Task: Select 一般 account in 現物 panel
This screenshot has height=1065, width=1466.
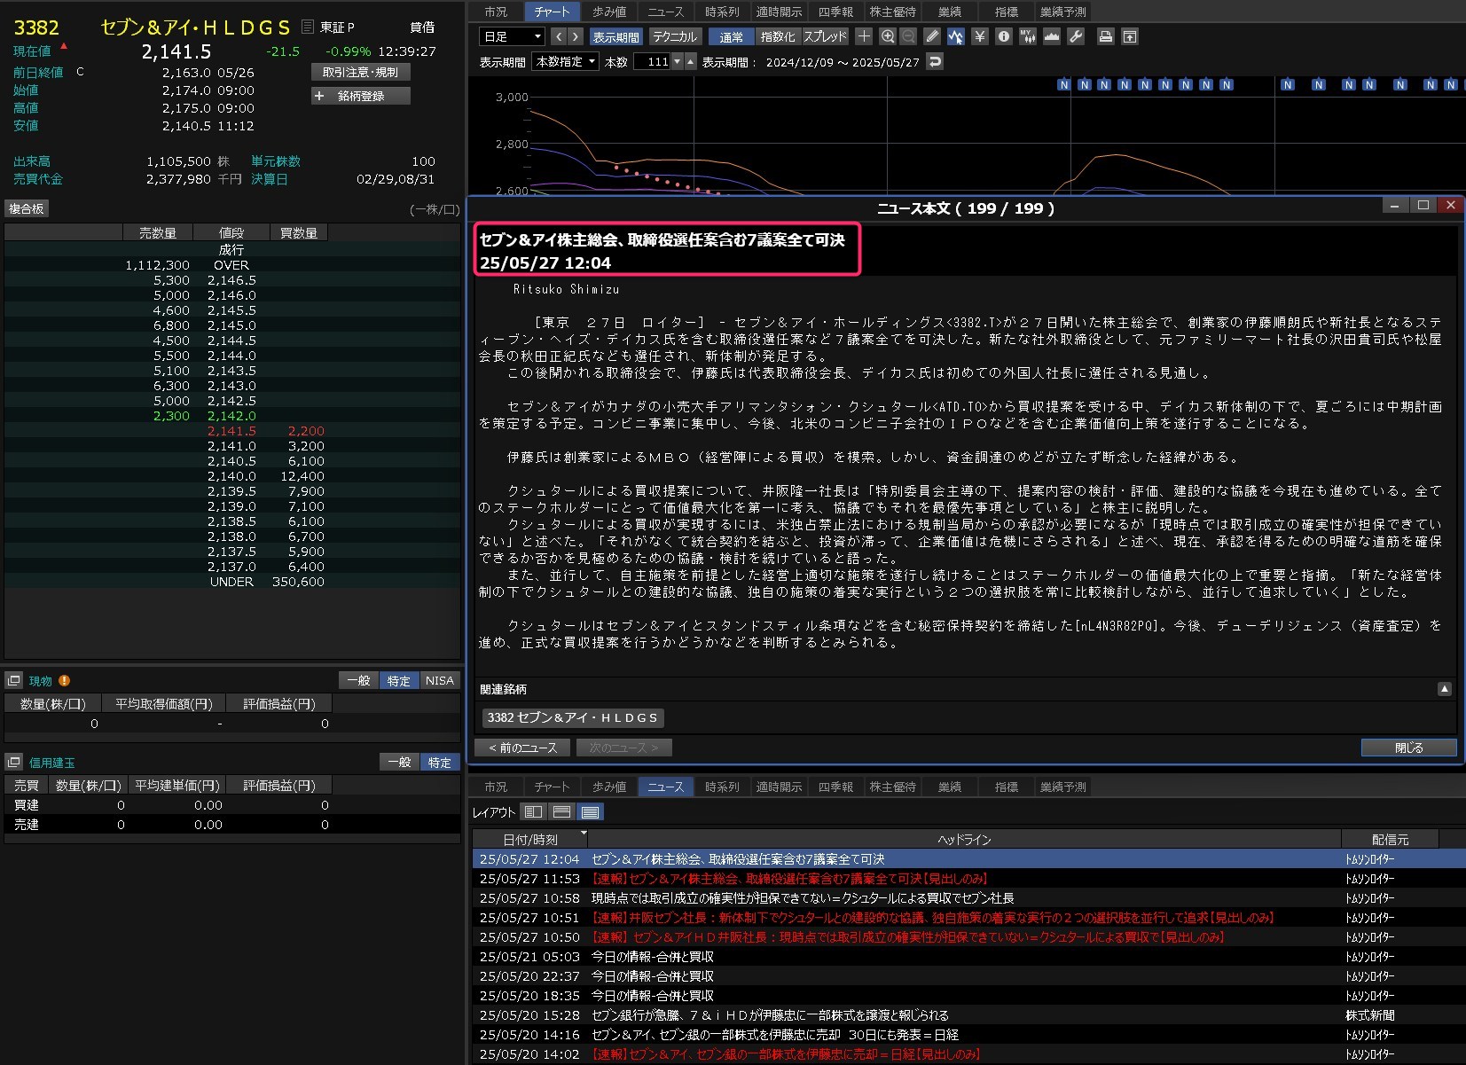Action: click(x=358, y=680)
